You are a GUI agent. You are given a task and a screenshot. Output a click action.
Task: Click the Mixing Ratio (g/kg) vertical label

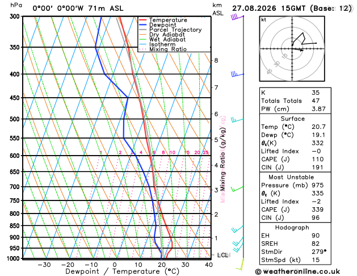222,159
